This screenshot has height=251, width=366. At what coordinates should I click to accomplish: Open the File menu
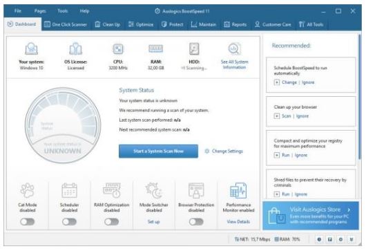pos(18,11)
